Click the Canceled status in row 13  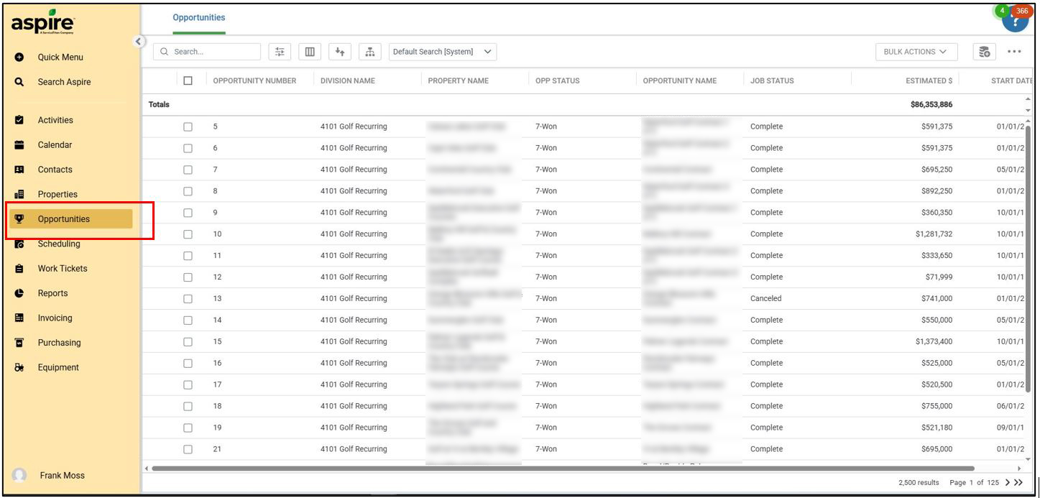pyautogui.click(x=766, y=299)
